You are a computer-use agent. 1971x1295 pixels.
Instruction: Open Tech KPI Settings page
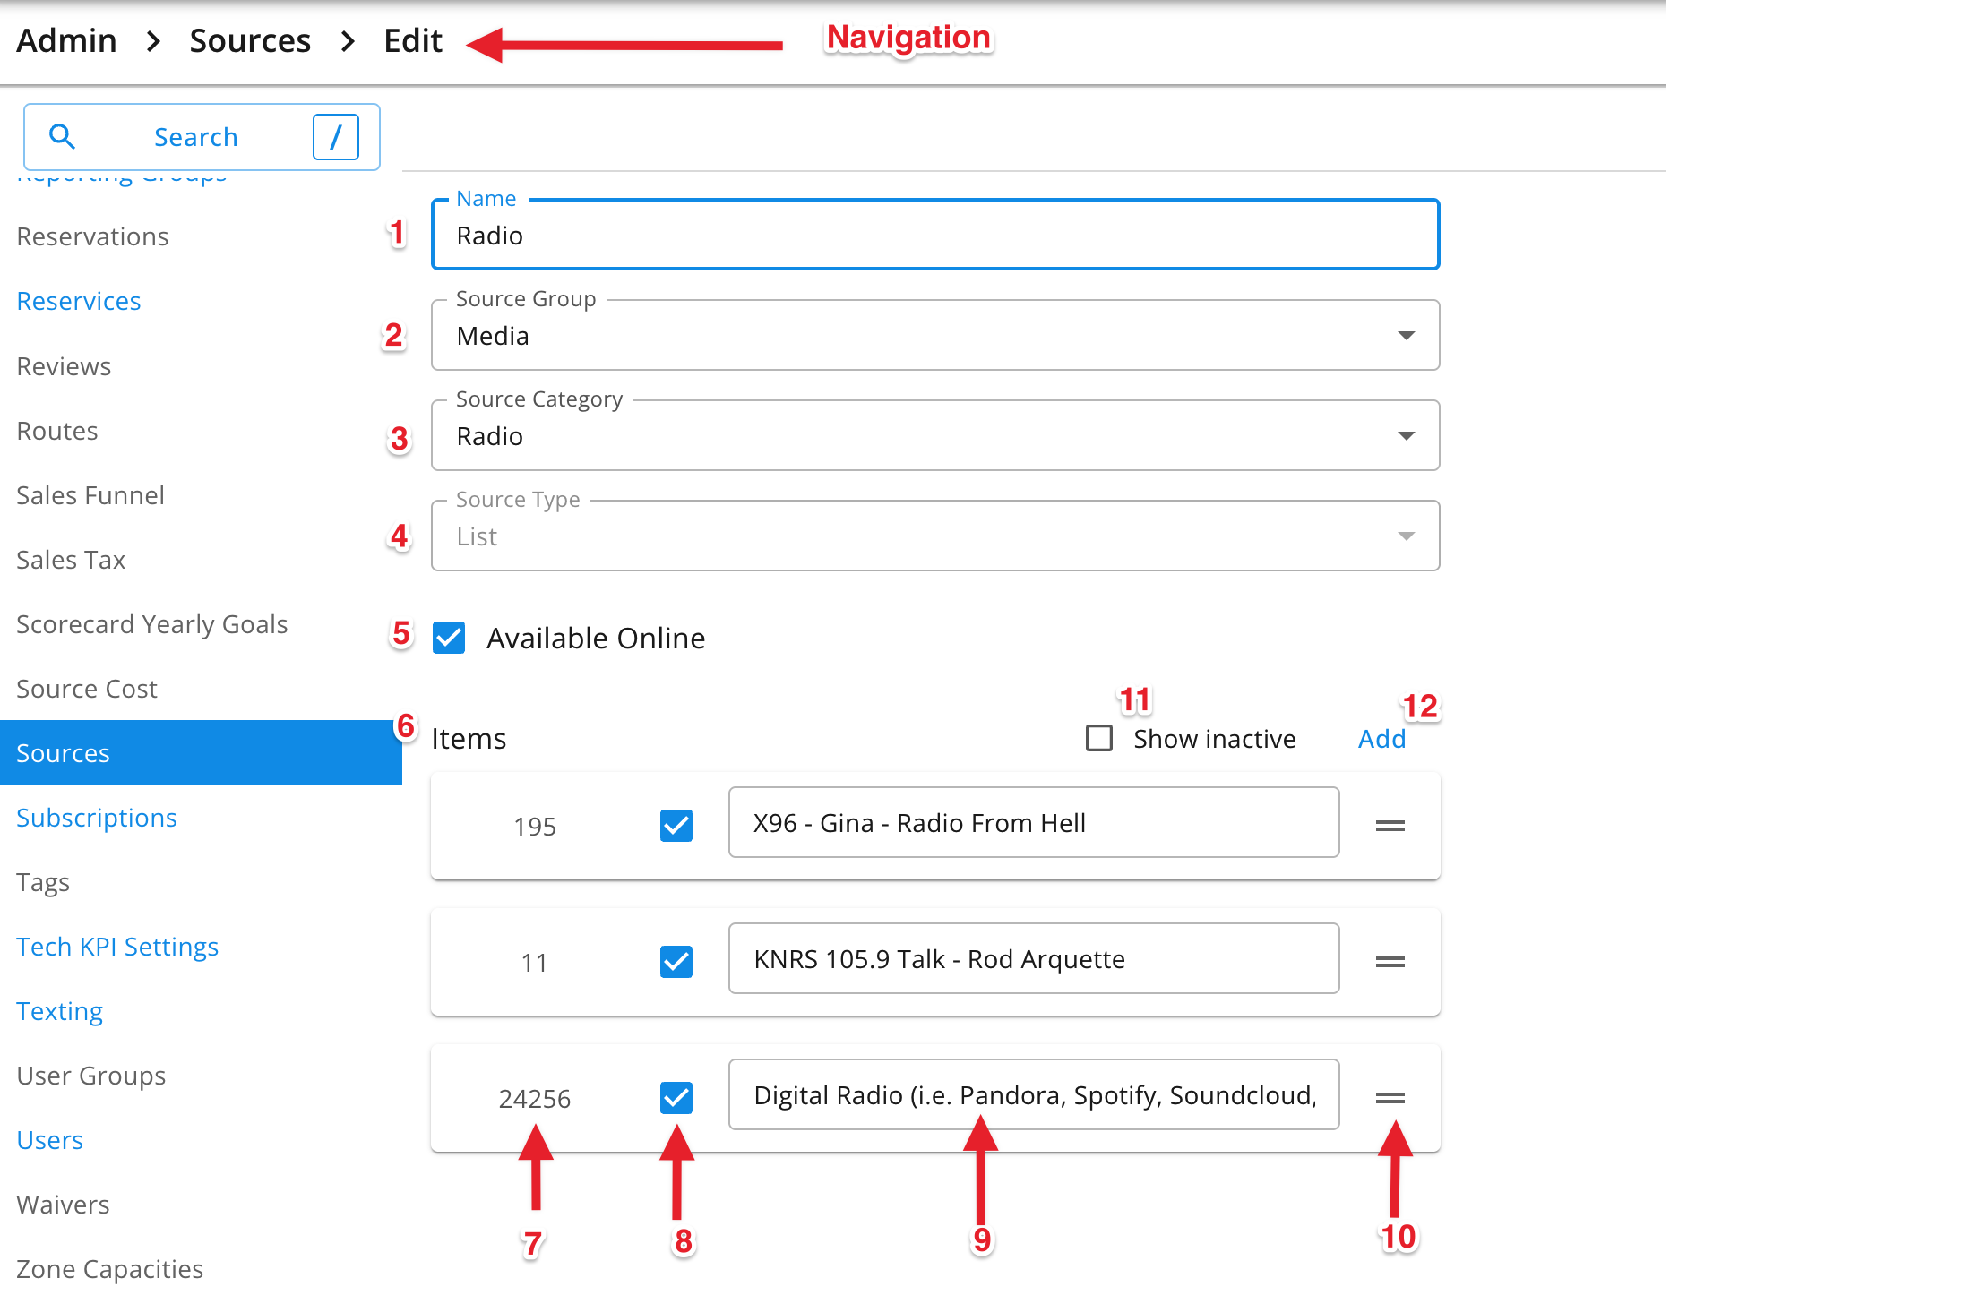pyautogui.click(x=117, y=947)
